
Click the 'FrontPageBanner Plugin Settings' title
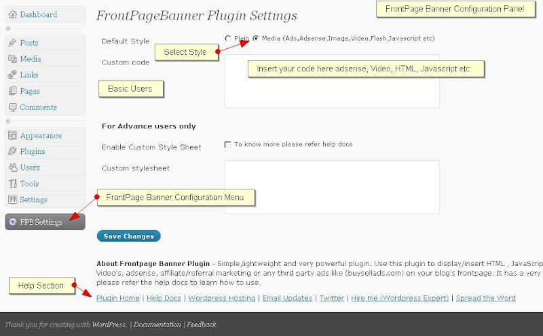click(x=196, y=16)
